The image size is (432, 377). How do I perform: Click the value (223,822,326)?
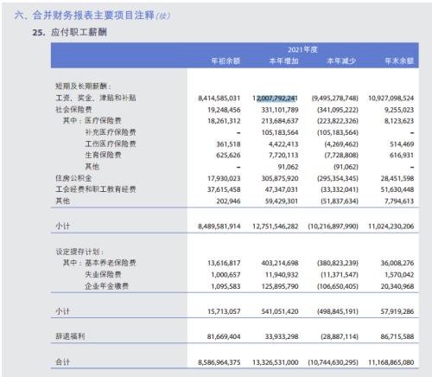point(338,121)
